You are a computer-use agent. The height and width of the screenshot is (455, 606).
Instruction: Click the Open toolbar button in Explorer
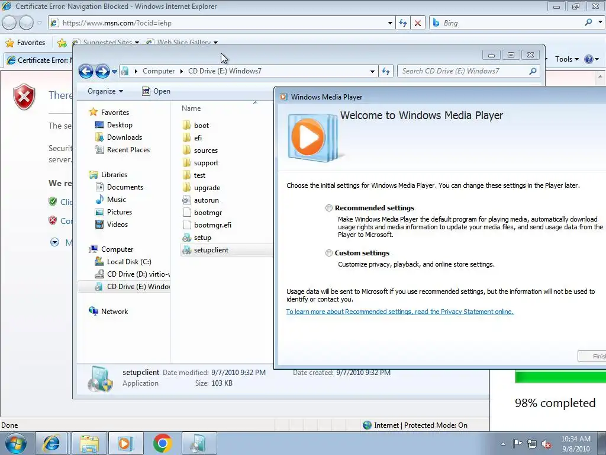click(156, 91)
